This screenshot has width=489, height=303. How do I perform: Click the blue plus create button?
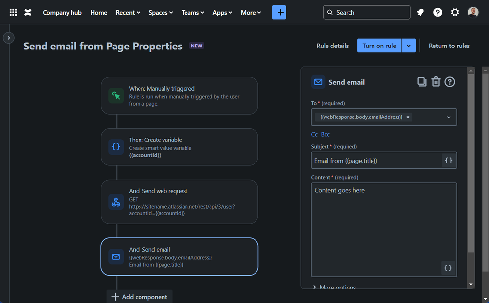pyautogui.click(x=279, y=12)
